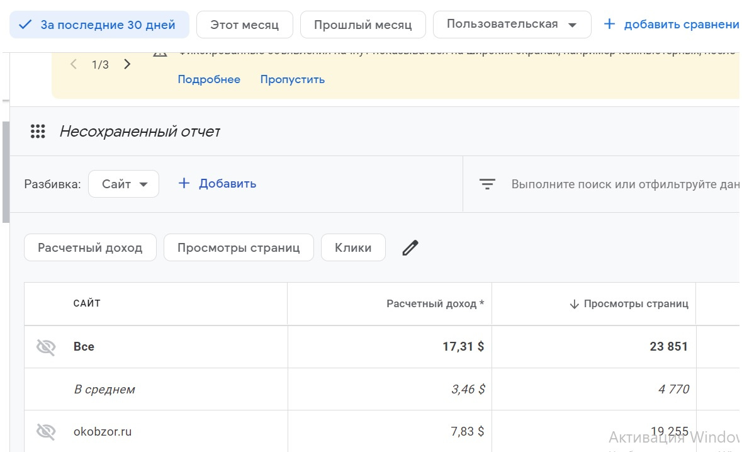Click plus icon to add comparison

(x=609, y=25)
